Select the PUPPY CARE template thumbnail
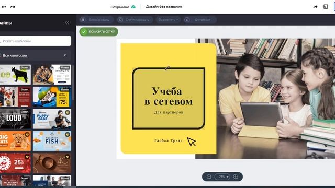This screenshot has height=188, width=335. (52, 119)
